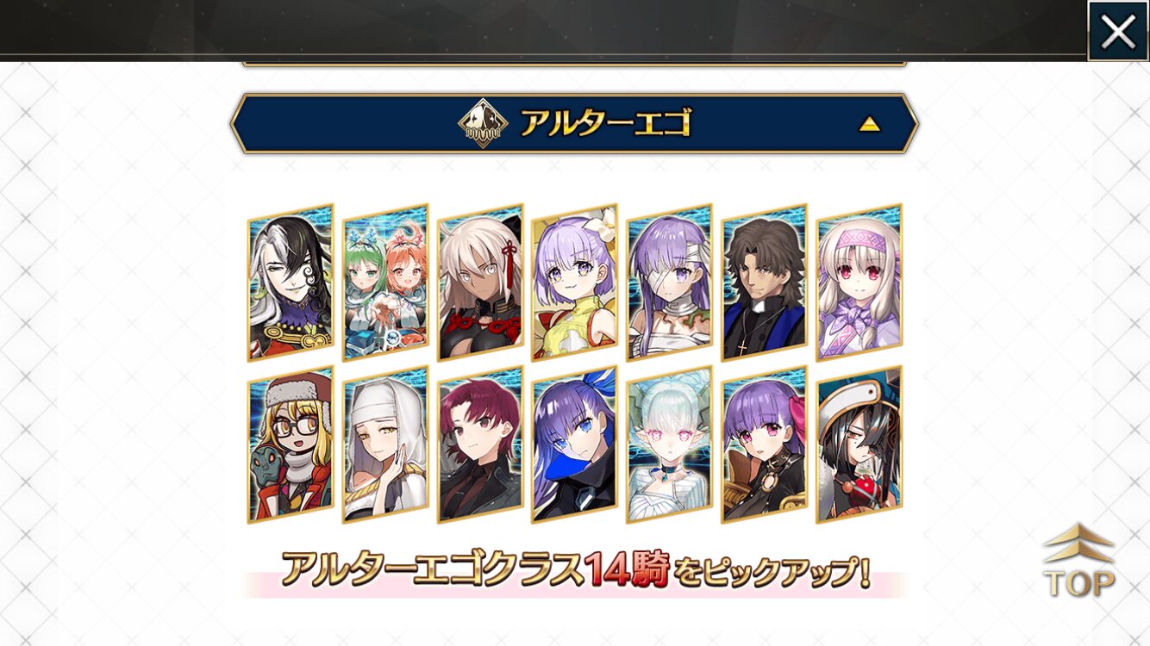Viewport: 1150px width, 646px height.
Task: Open the blue-ribboned dark-haired servant card
Action: point(575,445)
